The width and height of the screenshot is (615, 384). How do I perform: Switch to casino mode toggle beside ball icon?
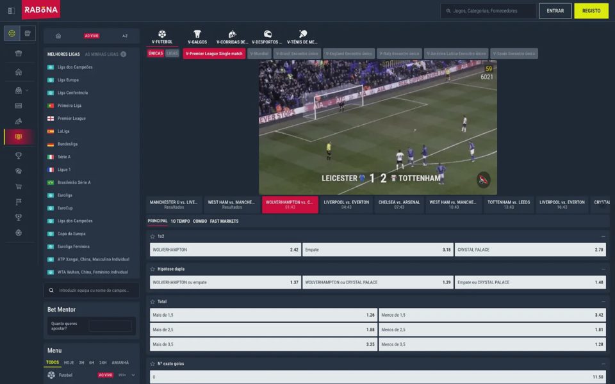click(28, 33)
